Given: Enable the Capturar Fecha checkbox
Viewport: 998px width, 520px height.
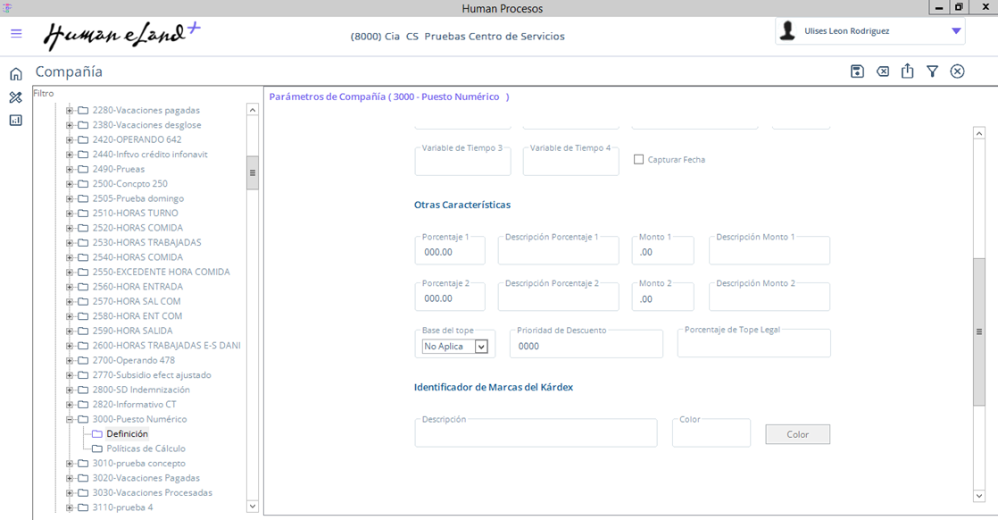Looking at the screenshot, I should (x=638, y=160).
